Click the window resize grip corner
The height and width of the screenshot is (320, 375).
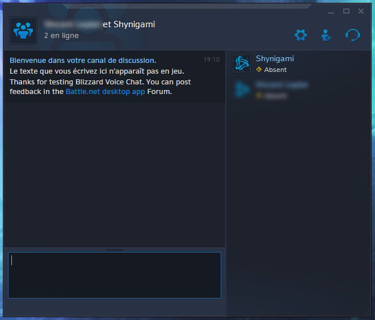tap(366, 312)
